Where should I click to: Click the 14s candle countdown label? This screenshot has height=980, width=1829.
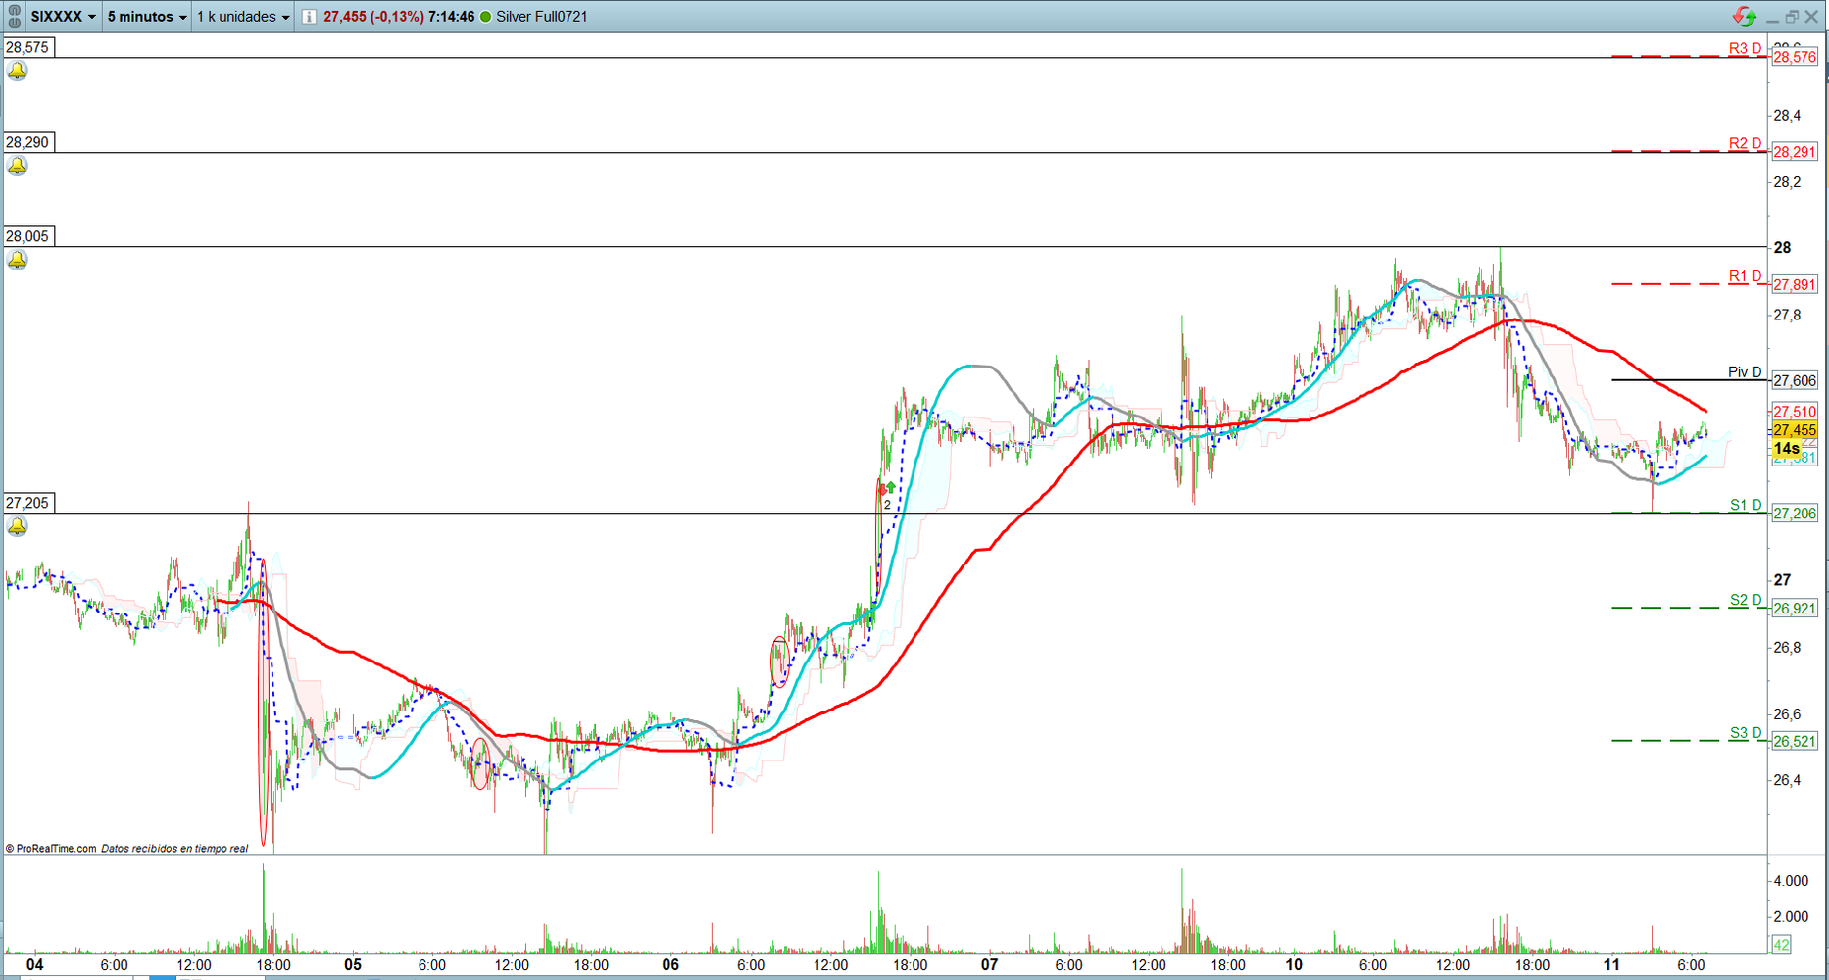(1787, 448)
